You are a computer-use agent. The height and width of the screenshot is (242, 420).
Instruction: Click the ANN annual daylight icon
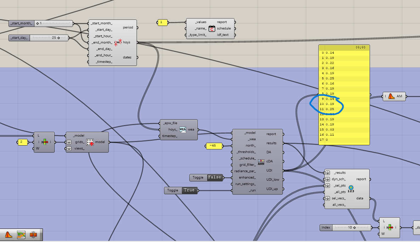click(261, 162)
